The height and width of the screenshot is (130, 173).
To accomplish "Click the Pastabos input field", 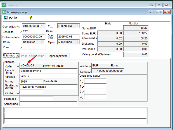I will tap(36, 99).
